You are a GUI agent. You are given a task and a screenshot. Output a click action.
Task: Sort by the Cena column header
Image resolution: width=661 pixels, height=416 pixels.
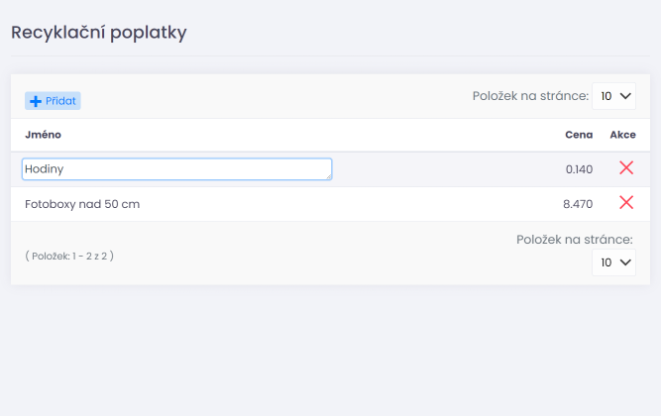click(579, 135)
